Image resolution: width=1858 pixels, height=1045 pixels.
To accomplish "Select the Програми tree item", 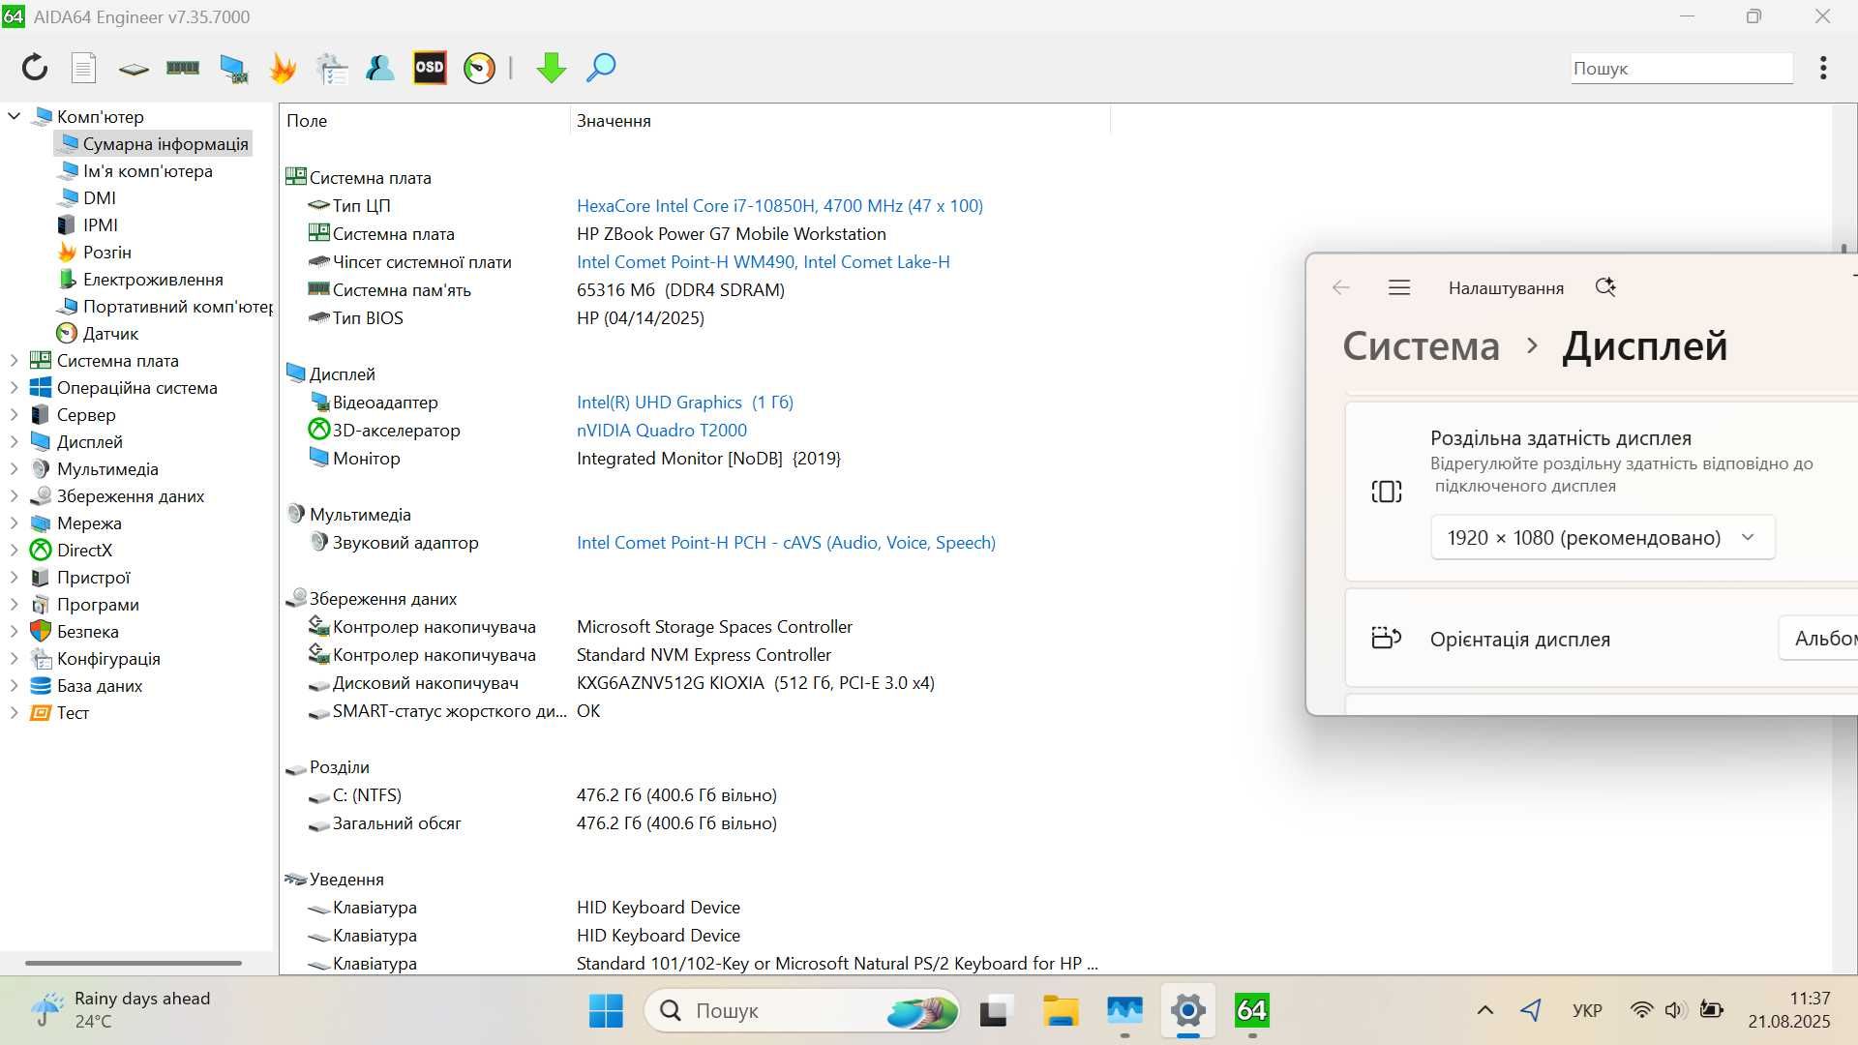I will 98,604.
